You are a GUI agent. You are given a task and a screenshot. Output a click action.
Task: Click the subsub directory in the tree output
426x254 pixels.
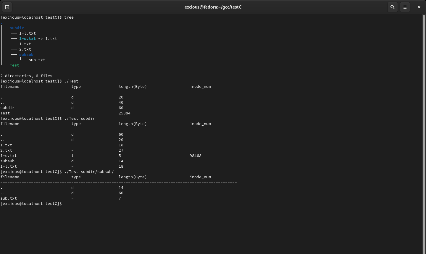click(x=26, y=55)
